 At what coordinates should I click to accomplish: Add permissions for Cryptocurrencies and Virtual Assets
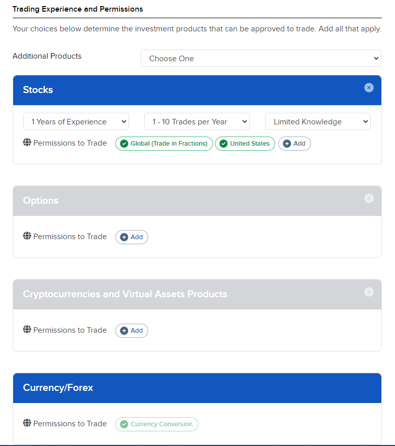(x=131, y=331)
